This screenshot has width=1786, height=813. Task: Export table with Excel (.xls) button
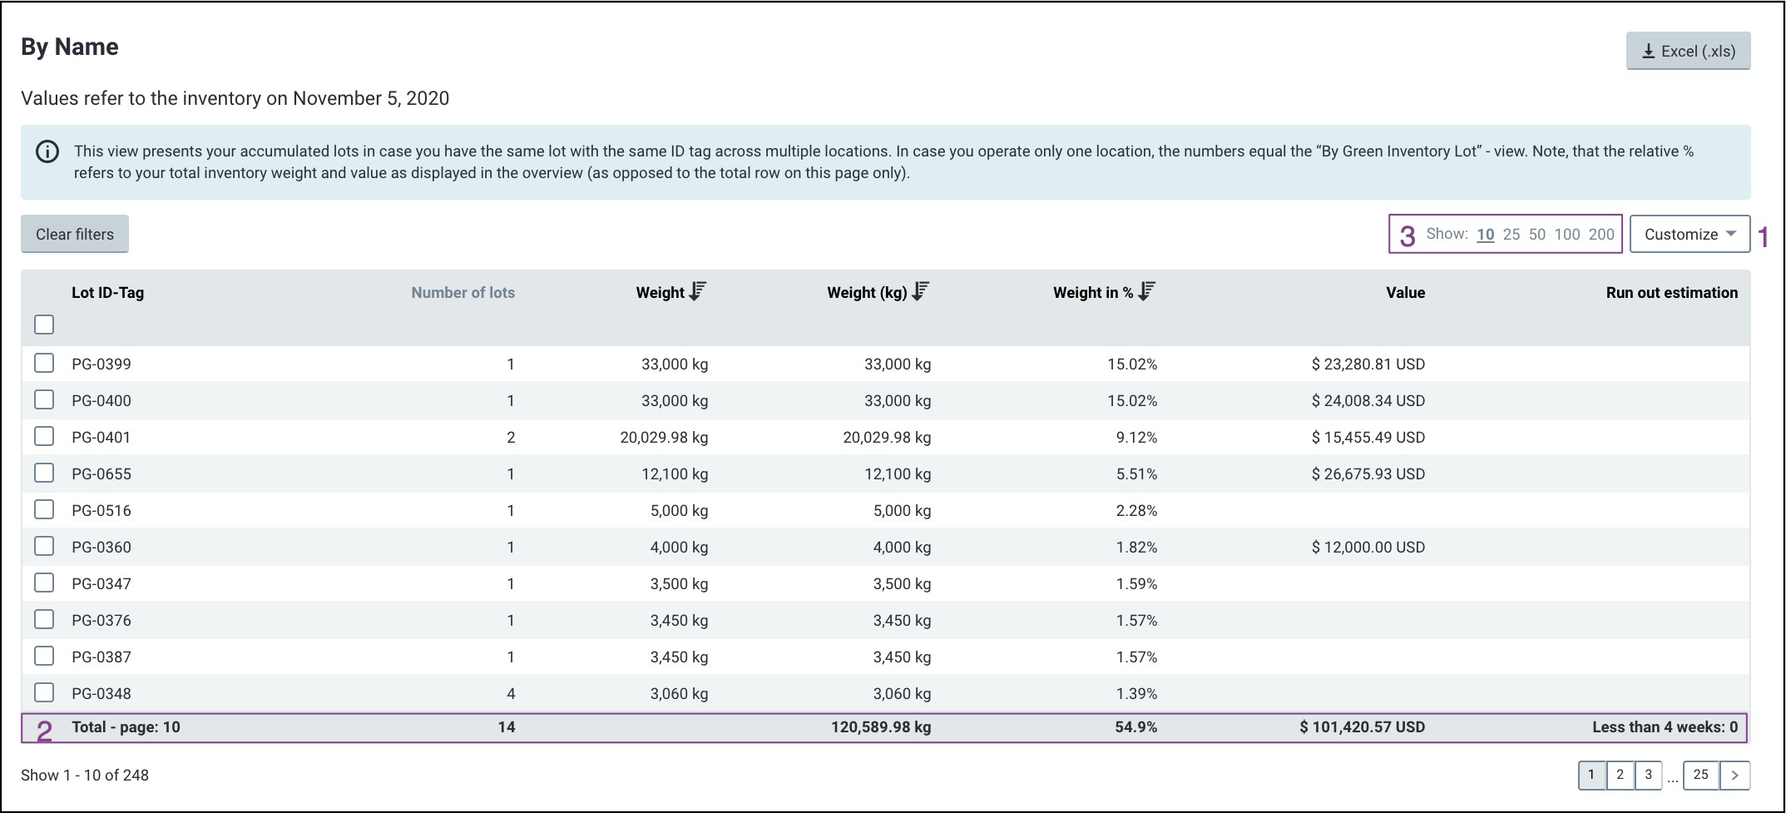pos(1688,51)
